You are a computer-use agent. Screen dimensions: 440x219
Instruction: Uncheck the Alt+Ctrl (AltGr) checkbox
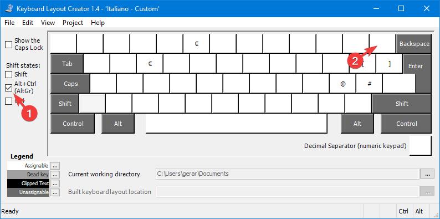(x=9, y=88)
